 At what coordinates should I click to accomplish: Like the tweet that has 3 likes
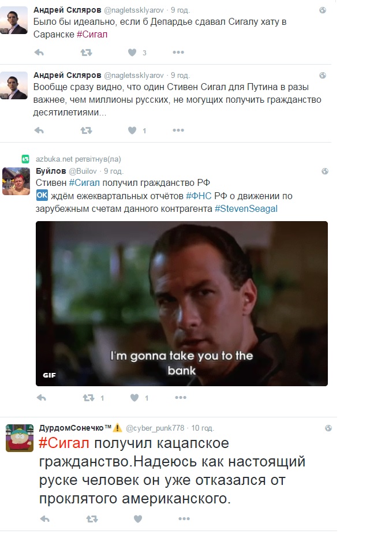click(132, 53)
